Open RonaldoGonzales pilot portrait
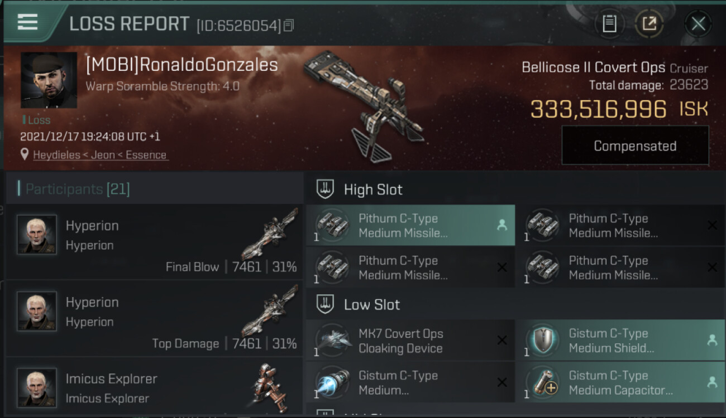Screen dimensions: 726x418 coord(49,80)
